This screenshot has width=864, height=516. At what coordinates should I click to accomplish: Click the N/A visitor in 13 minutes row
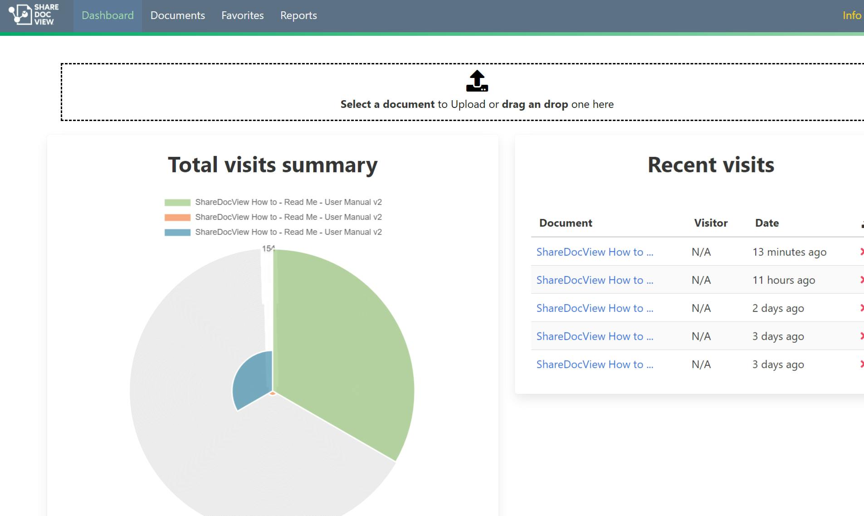tap(701, 252)
